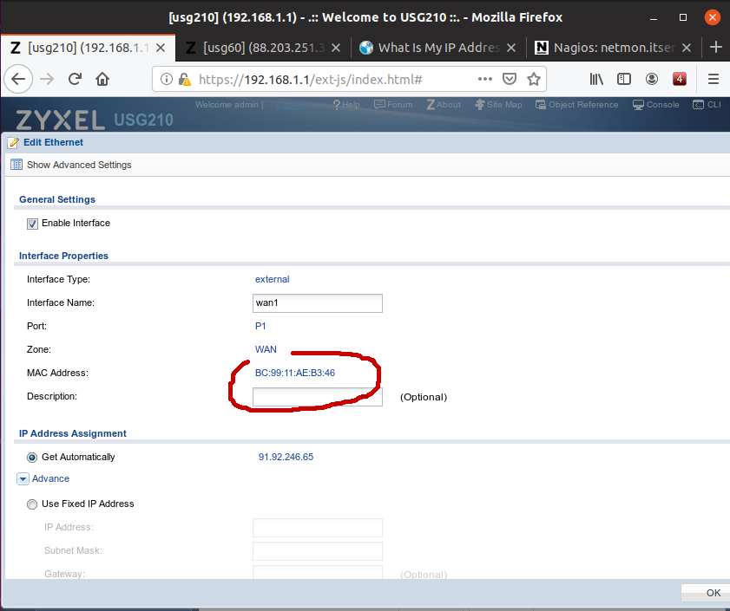Viewport: 730px width, 611px height.
Task: Click the Edit Ethernet pencil icon
Action: 14,142
